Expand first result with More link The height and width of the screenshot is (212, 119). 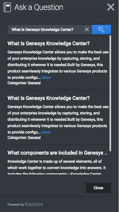pos(46,78)
